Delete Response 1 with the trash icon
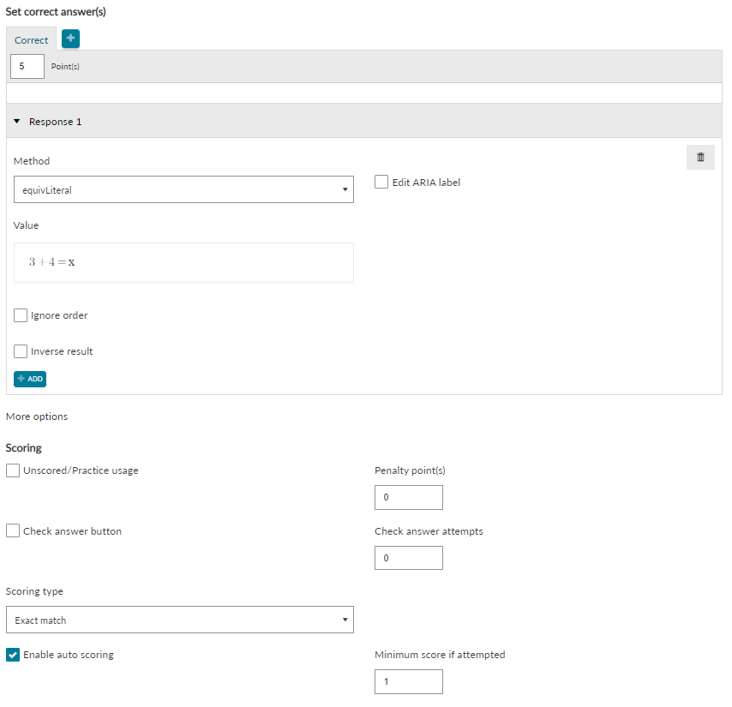This screenshot has height=707, width=732. (x=700, y=158)
